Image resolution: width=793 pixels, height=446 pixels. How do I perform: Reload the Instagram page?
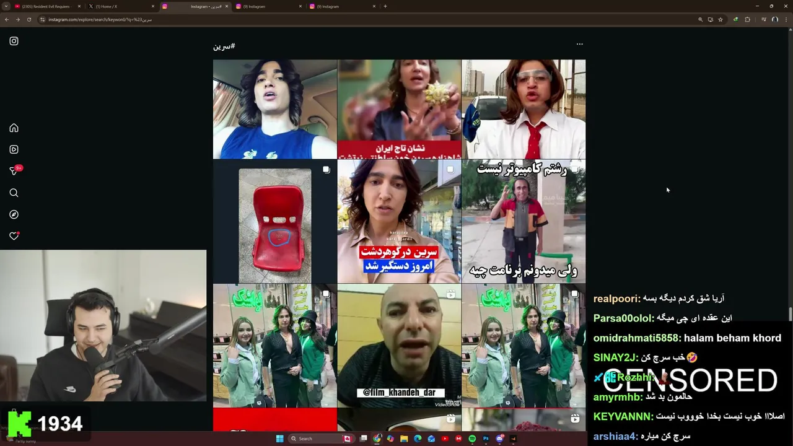[28, 19]
